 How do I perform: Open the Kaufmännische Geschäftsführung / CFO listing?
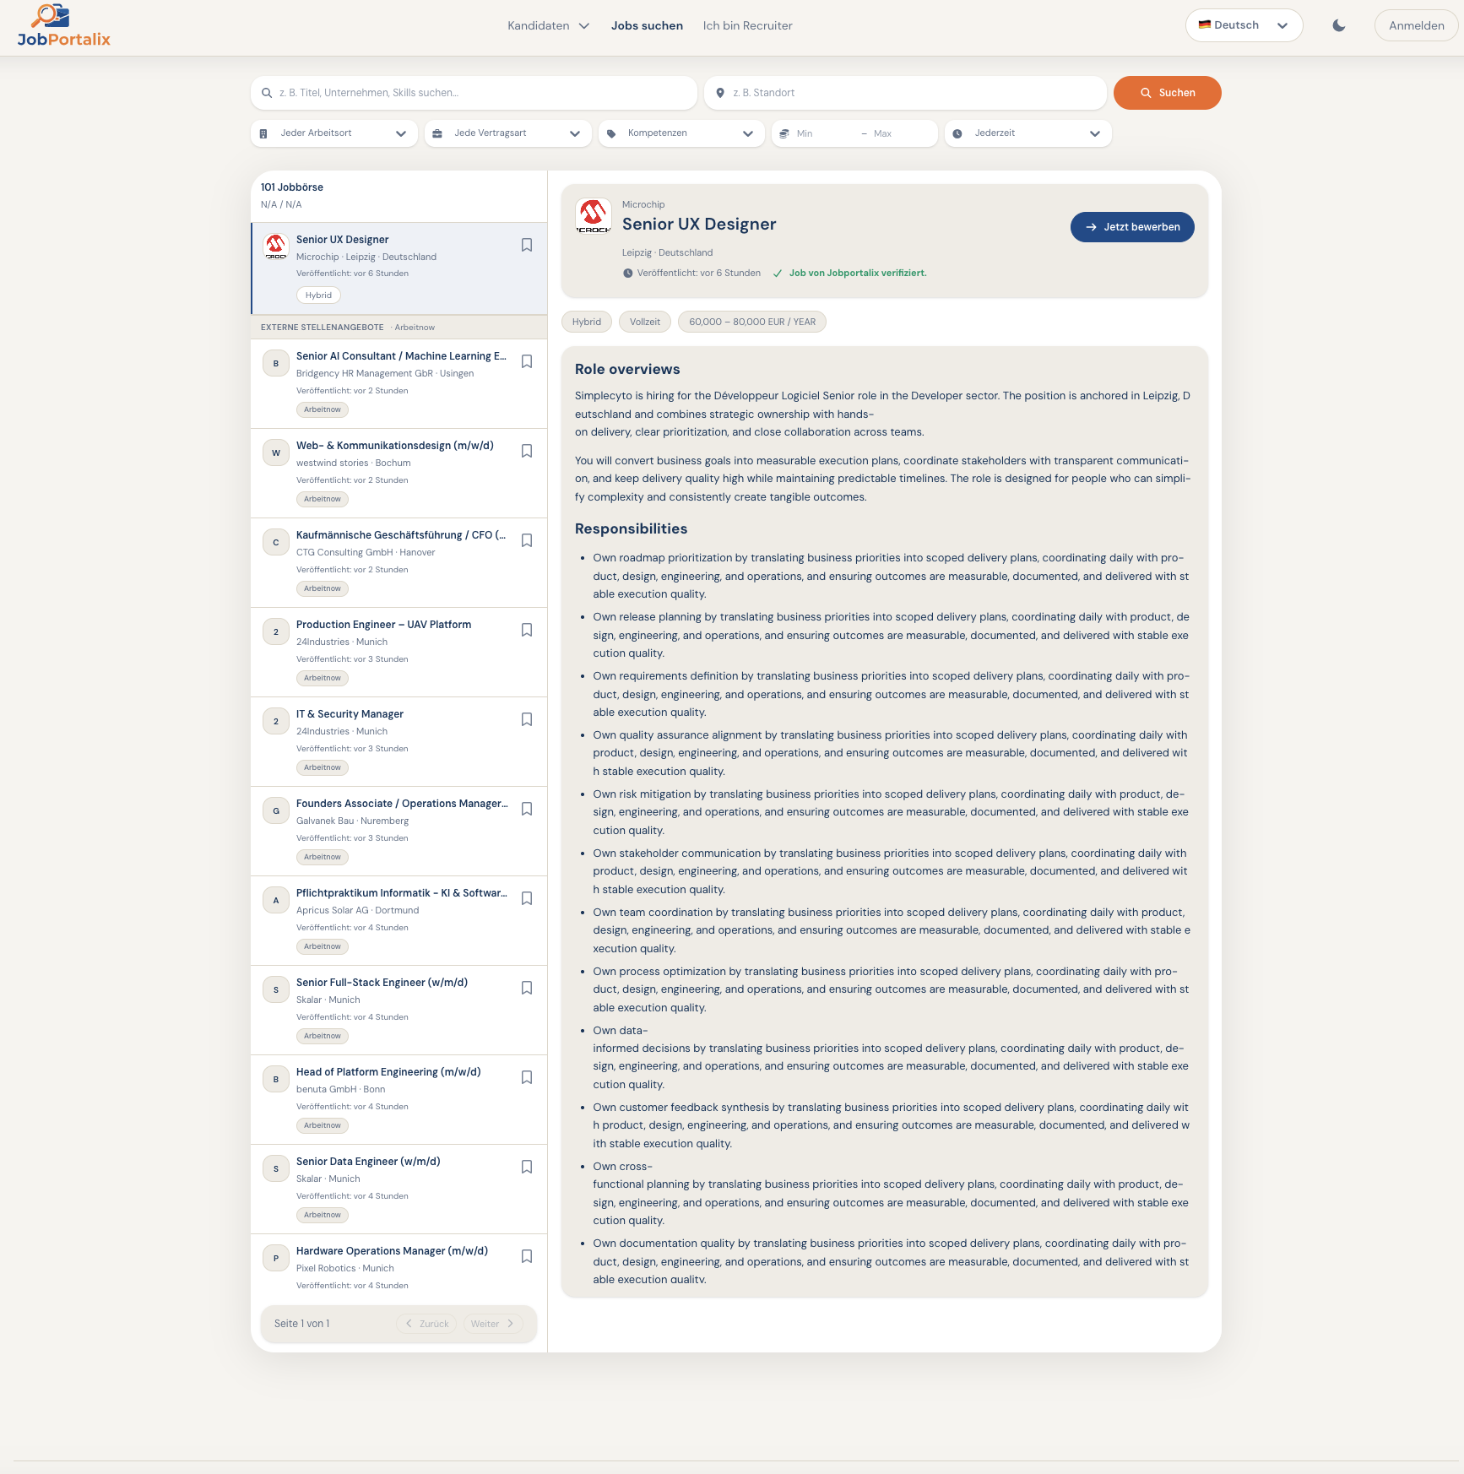click(399, 562)
